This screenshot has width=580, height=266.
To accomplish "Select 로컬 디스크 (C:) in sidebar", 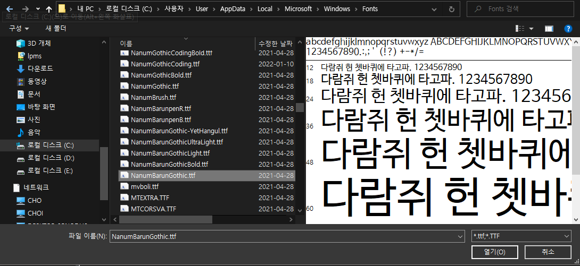I will point(51,145).
